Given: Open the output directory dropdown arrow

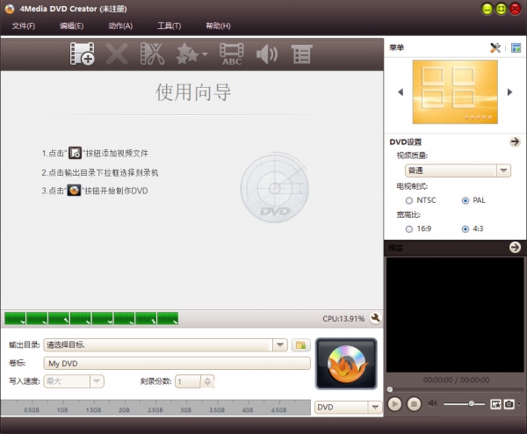Looking at the screenshot, I should pyautogui.click(x=279, y=345).
